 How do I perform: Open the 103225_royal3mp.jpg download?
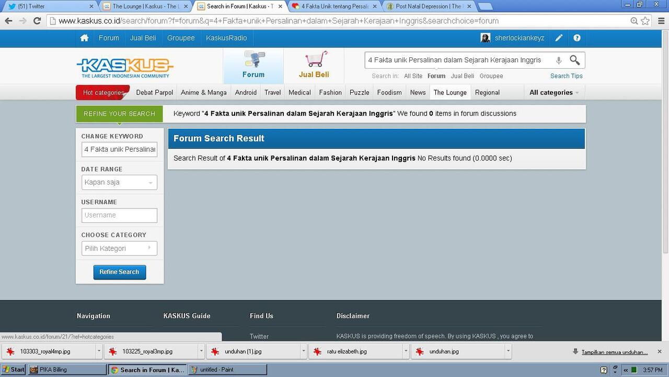tap(152, 351)
